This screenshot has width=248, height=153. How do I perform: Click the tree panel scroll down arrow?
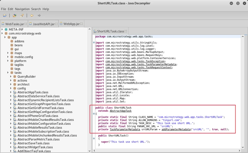(x=89, y=151)
